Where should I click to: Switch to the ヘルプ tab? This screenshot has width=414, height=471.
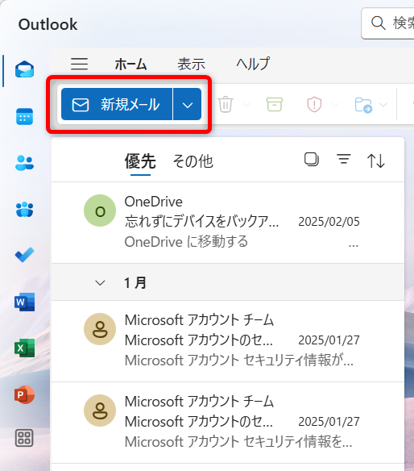pyautogui.click(x=253, y=64)
